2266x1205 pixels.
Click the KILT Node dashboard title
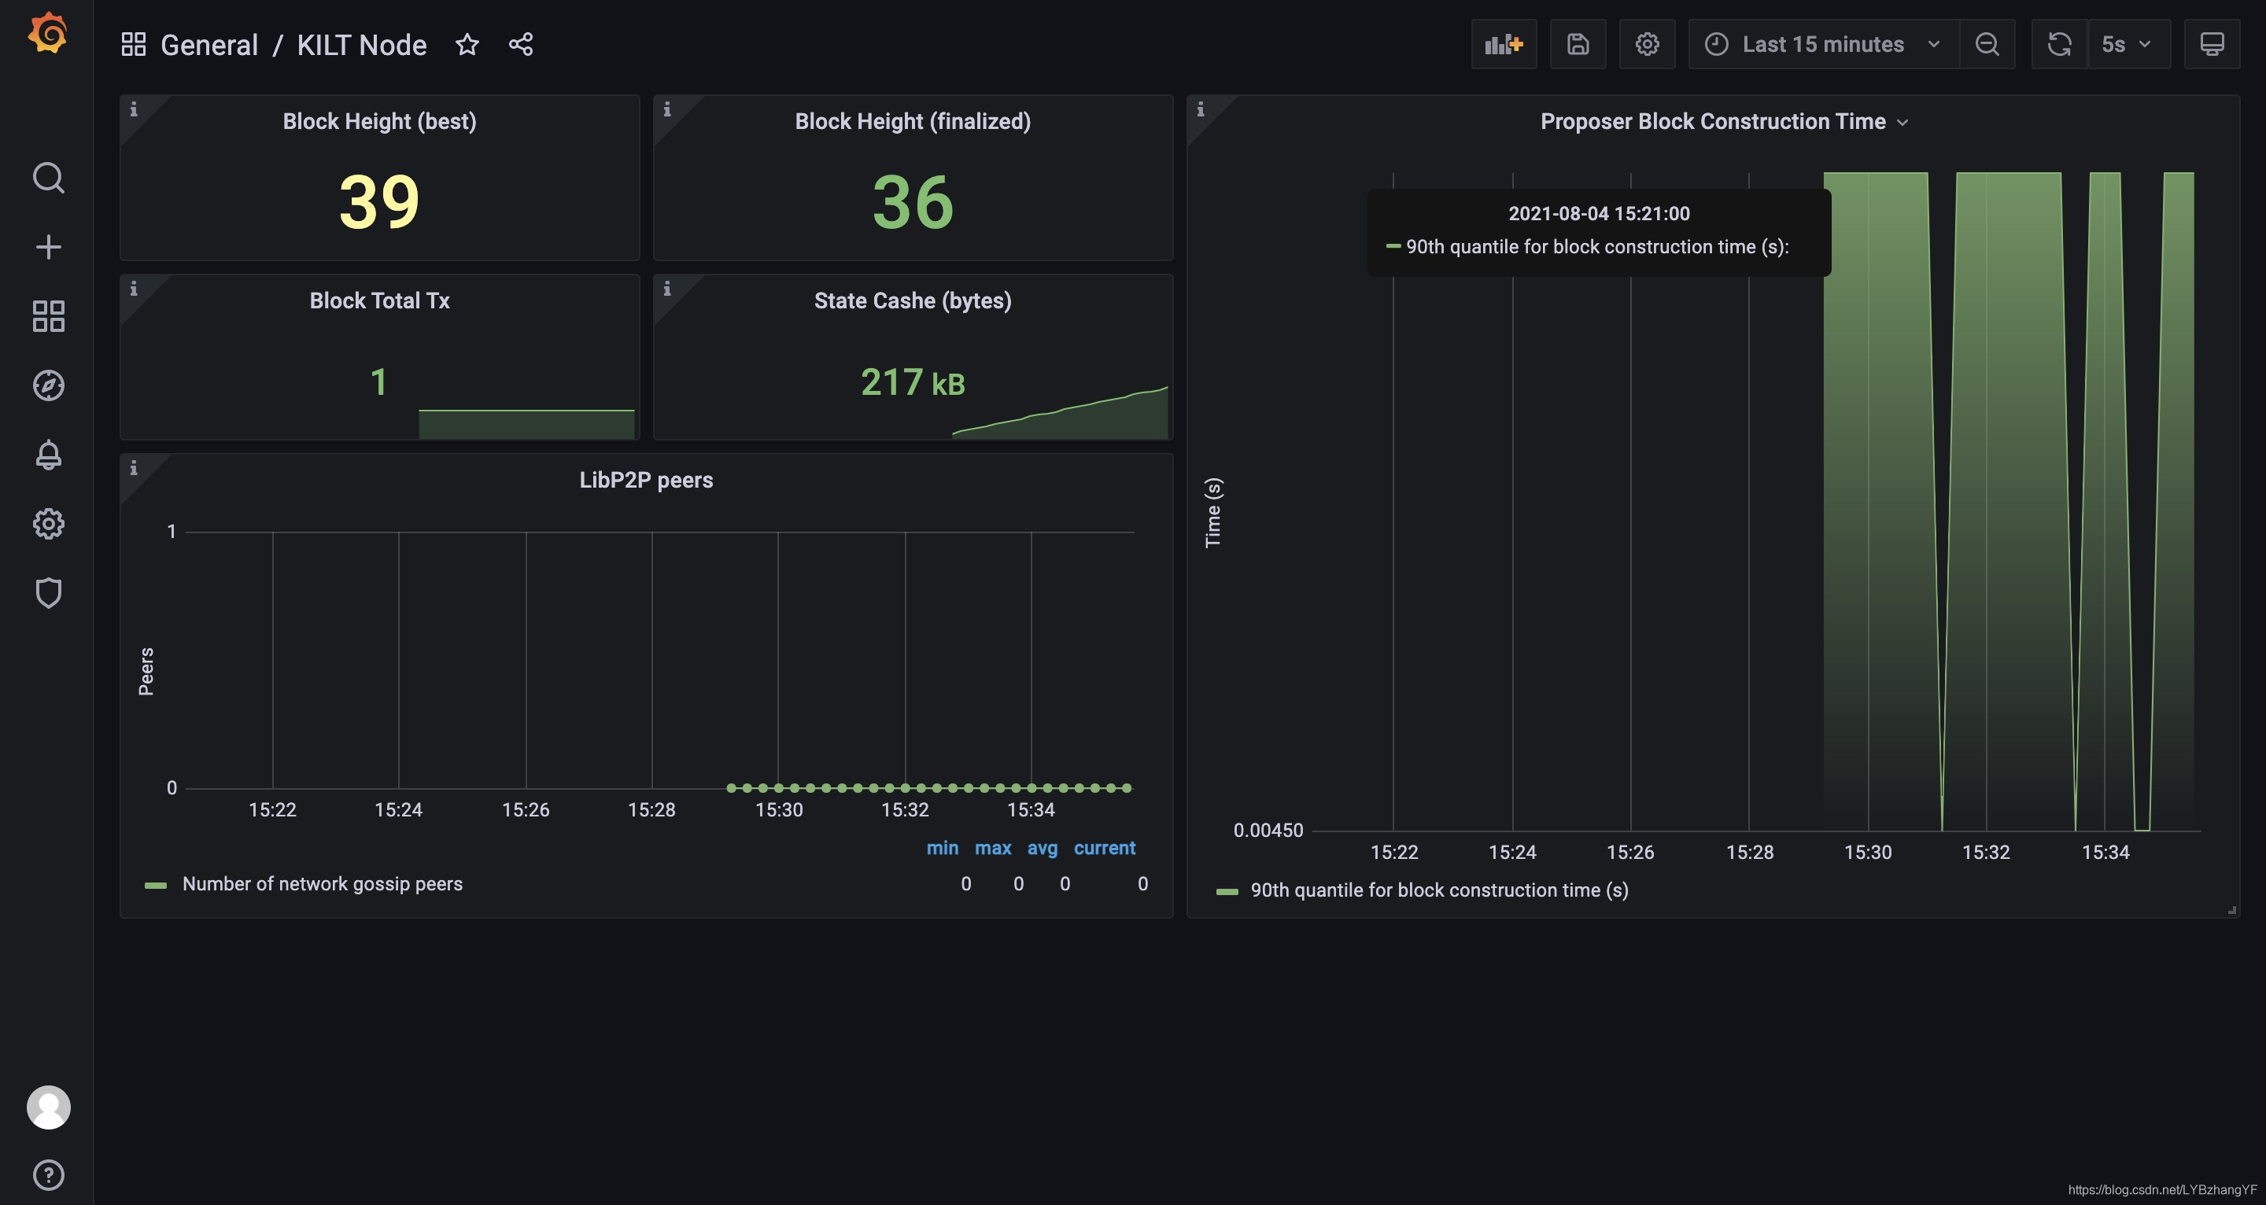[x=362, y=45]
